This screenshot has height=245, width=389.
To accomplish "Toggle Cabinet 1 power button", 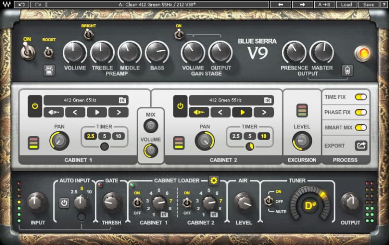I will tap(35, 106).
